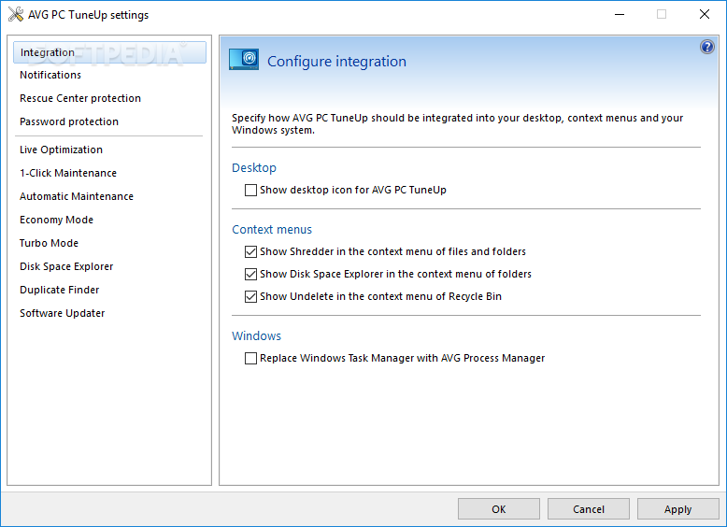
Task: Open Duplicate Finder settings
Action: pos(60,290)
